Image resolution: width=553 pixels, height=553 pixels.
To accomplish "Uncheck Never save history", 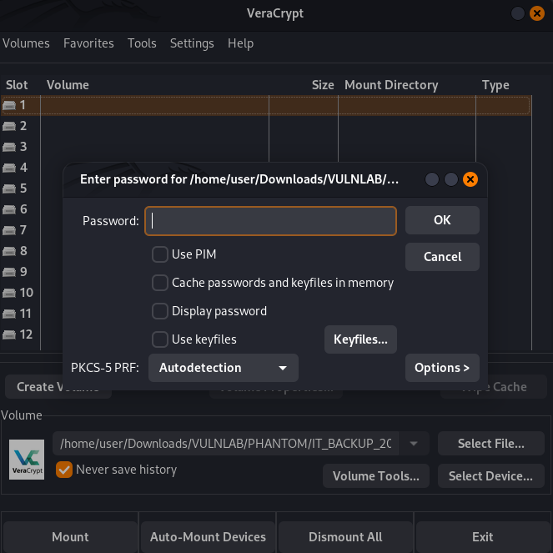I will [64, 470].
